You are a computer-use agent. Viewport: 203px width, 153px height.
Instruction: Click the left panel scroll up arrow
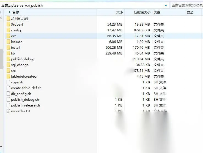(1, 18)
